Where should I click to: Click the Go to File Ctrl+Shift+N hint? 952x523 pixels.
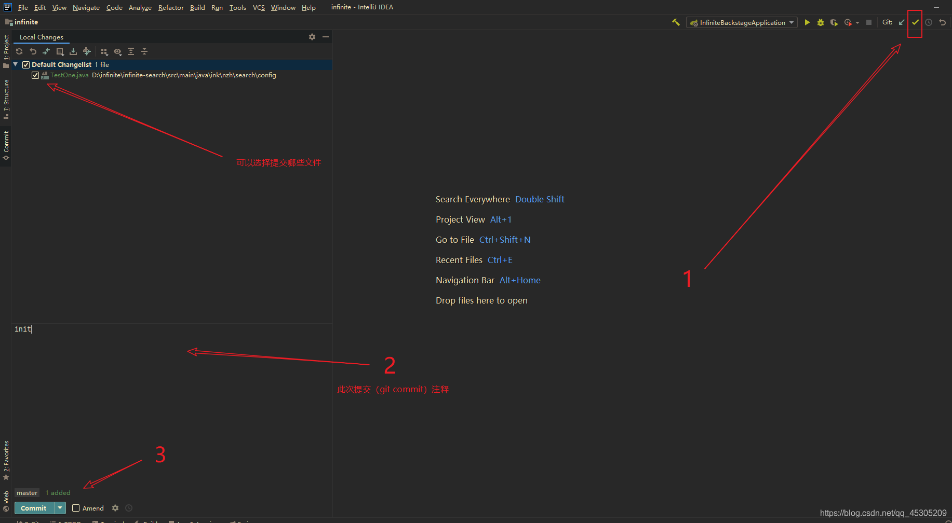coord(483,240)
